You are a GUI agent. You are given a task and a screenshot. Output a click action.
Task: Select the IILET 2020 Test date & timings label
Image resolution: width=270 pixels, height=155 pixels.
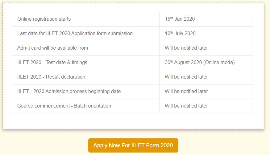pos(52,63)
